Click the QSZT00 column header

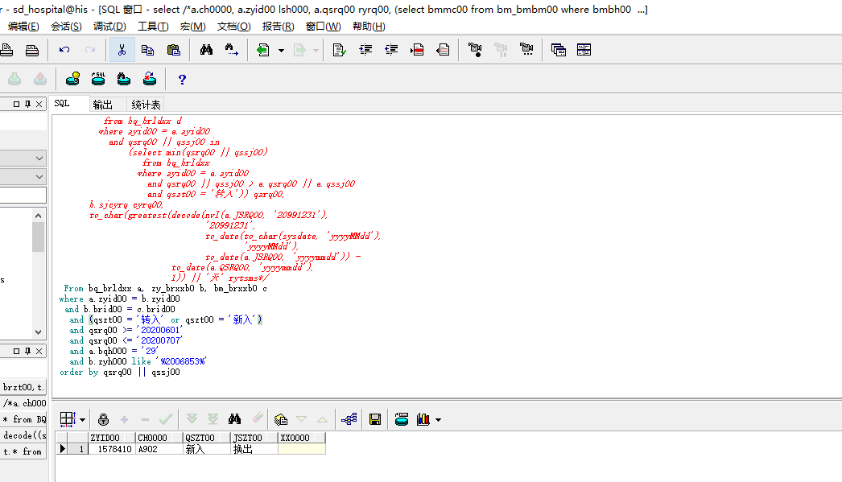(207, 438)
